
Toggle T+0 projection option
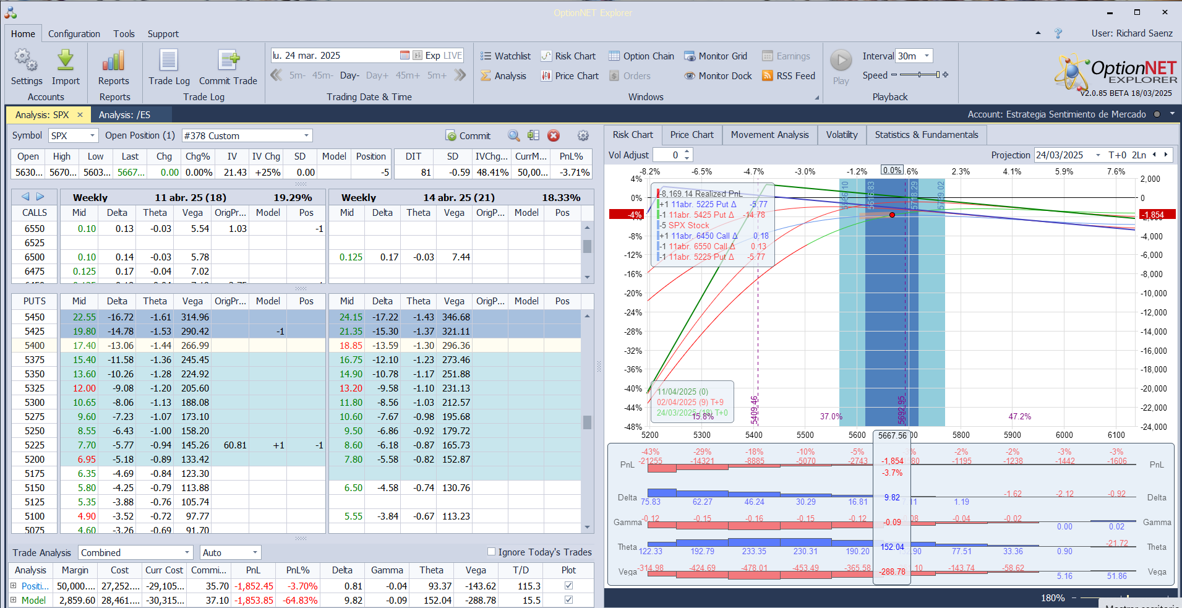click(1118, 155)
